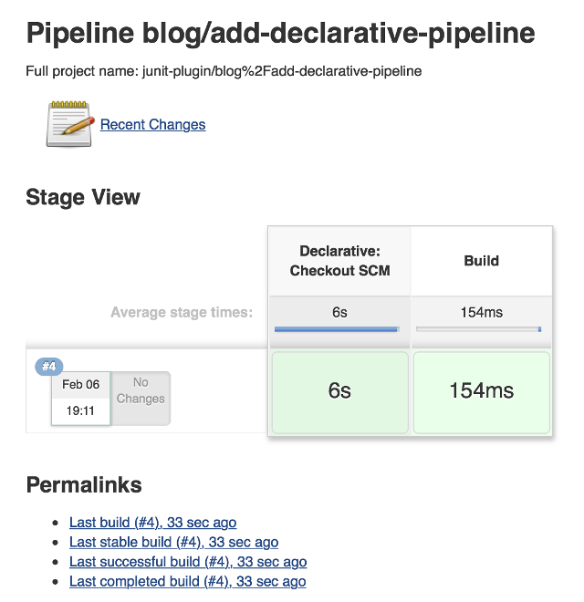This screenshot has width=584, height=602.
Task: Open the Last successful build (#4) permalink
Action: 188,562
